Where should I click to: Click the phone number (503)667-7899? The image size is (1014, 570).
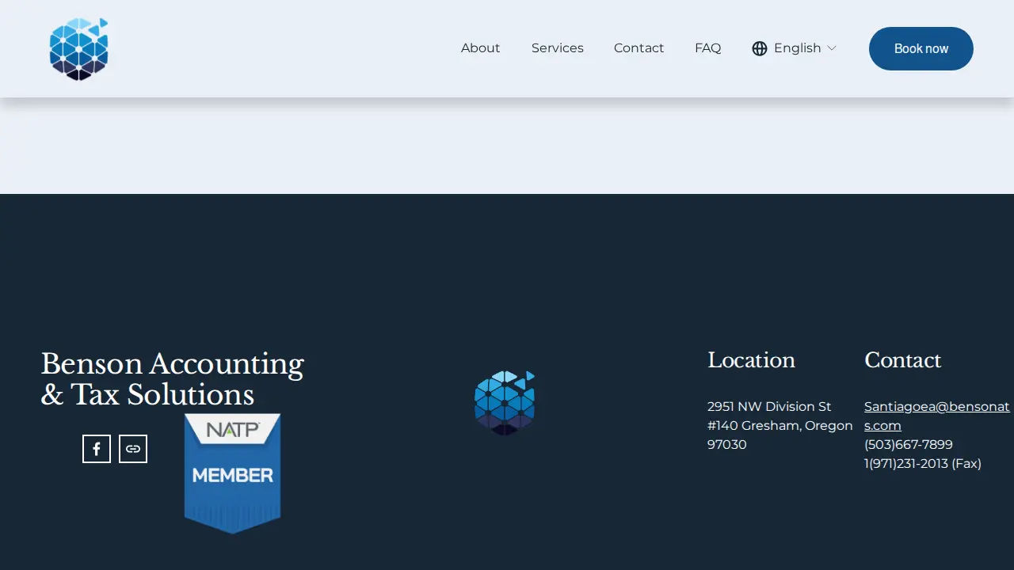909,444
